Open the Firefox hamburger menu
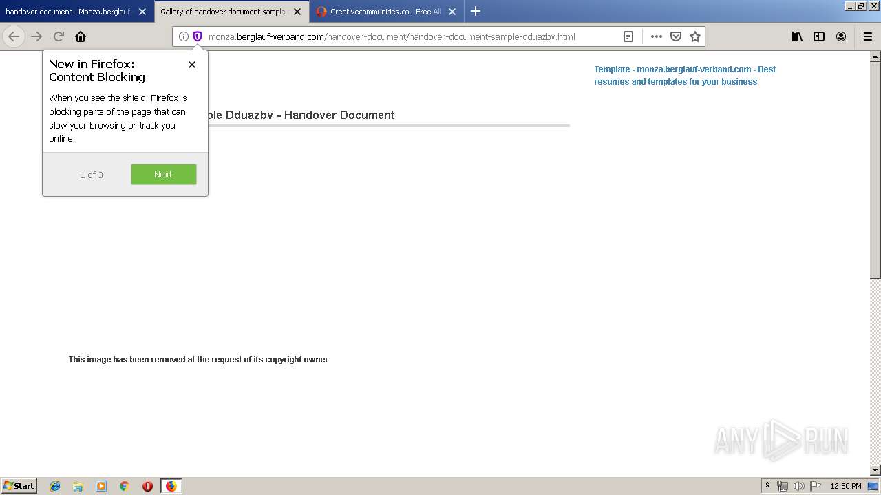The image size is (881, 495). coord(868,36)
